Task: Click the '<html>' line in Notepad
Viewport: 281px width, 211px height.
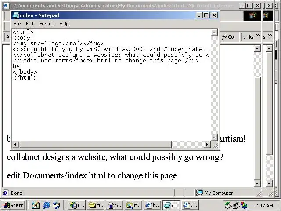Action: click(23, 32)
